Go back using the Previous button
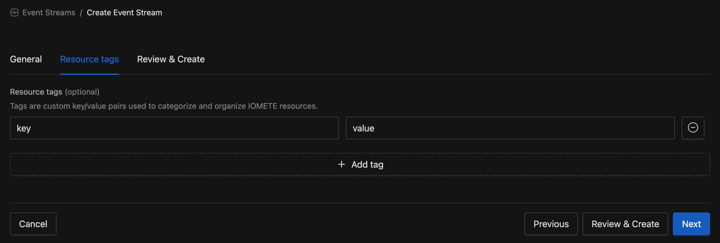Viewport: 720px width, 243px height. coord(551,224)
